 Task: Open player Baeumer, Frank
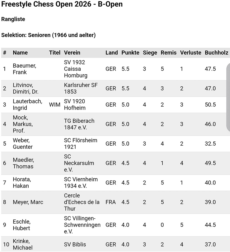point(24,69)
